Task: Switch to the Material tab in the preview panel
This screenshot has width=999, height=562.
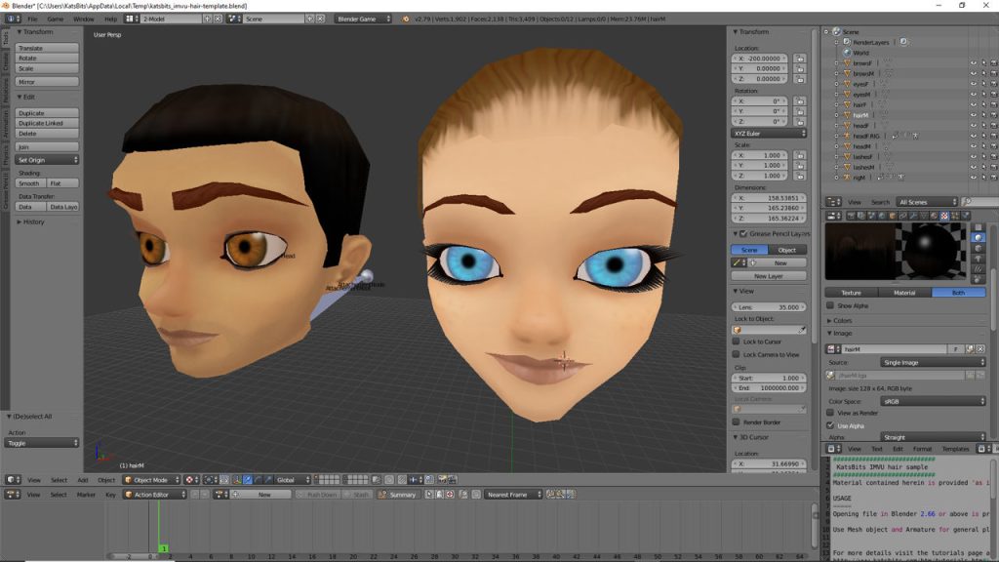Action: click(903, 292)
